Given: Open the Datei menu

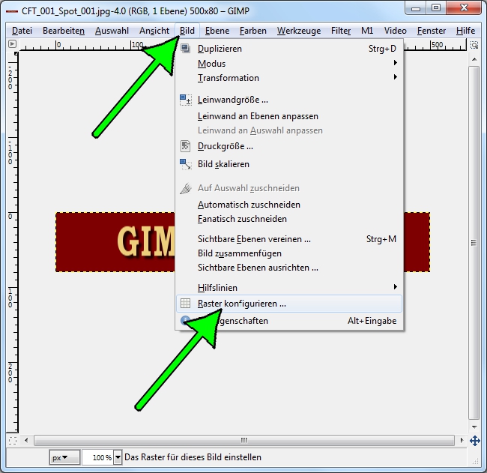Looking at the screenshot, I should click(x=22, y=31).
